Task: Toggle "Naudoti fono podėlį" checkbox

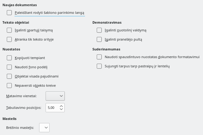Action: [x=9, y=67]
